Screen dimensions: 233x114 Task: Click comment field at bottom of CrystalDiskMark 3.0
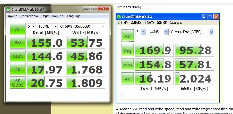pos(58,95)
